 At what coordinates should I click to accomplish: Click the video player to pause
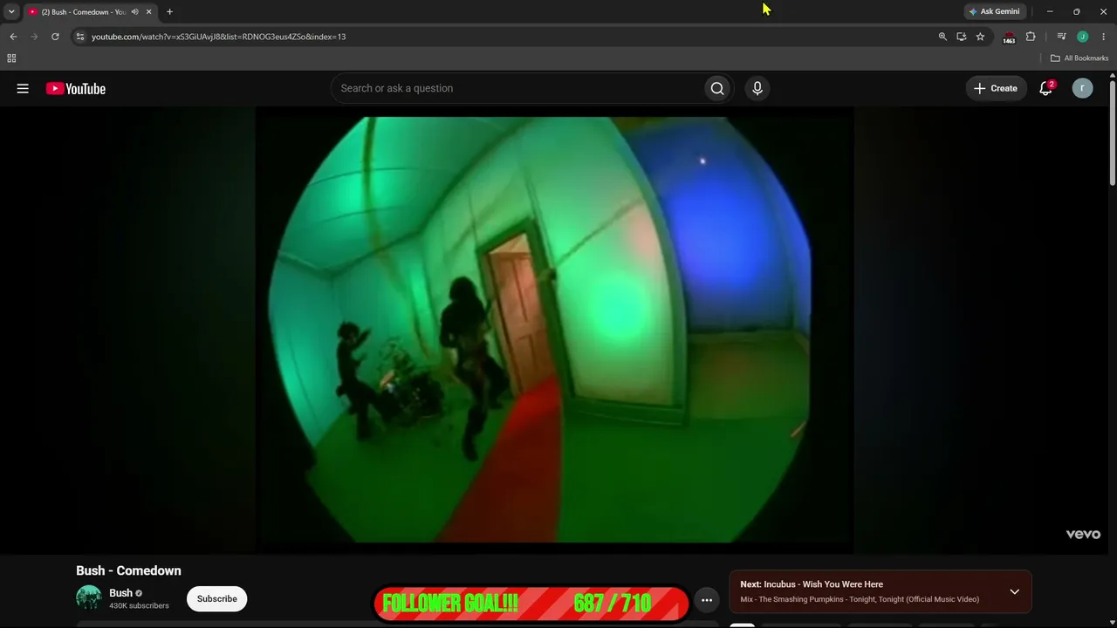[555, 330]
